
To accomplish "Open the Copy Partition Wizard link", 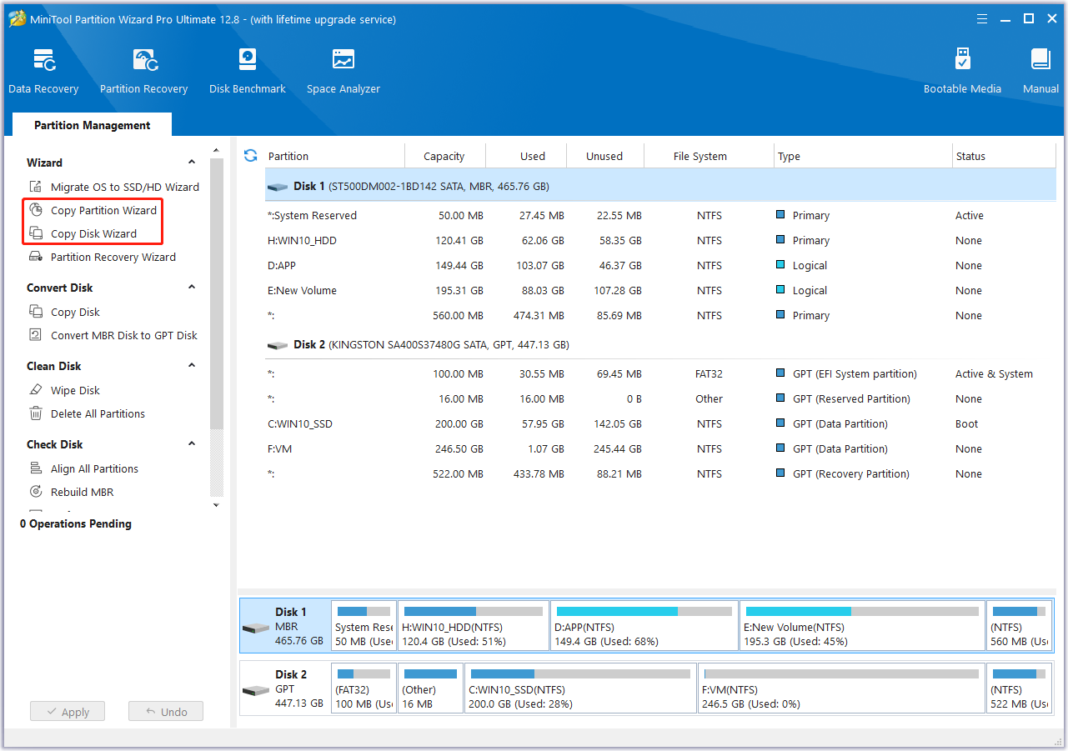I will [104, 210].
